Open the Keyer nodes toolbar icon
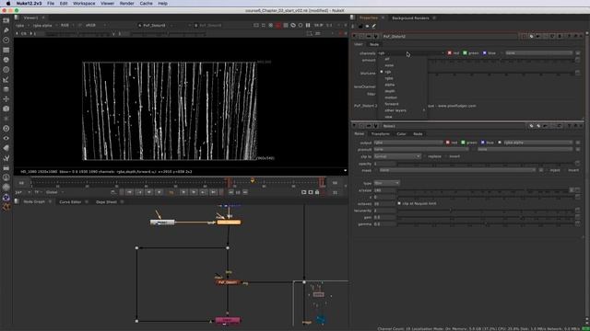 pos(6,80)
